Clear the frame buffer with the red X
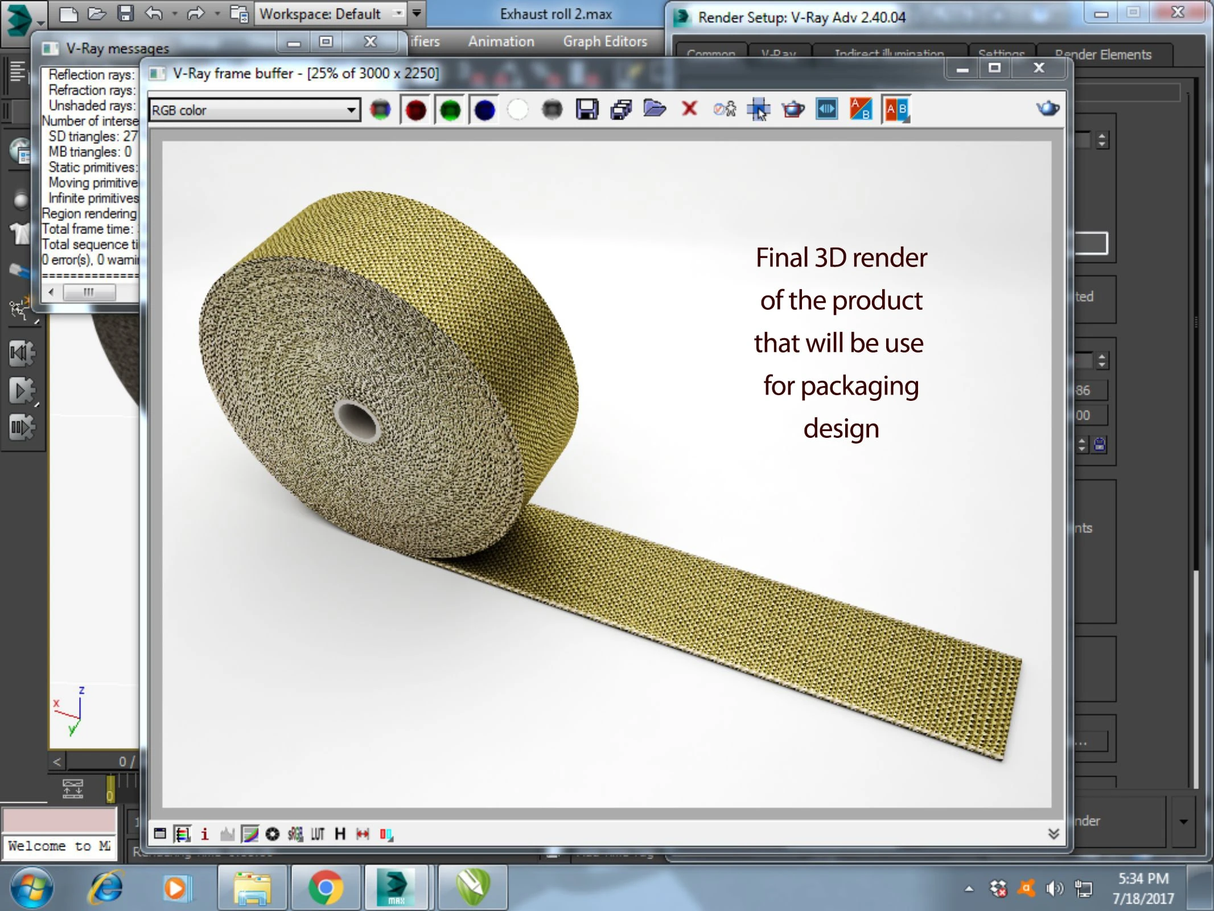 pos(689,109)
